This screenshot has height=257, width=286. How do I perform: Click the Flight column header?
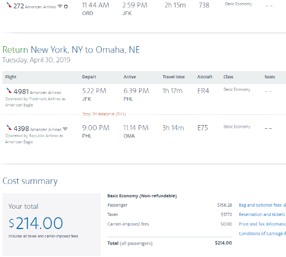click(11, 77)
